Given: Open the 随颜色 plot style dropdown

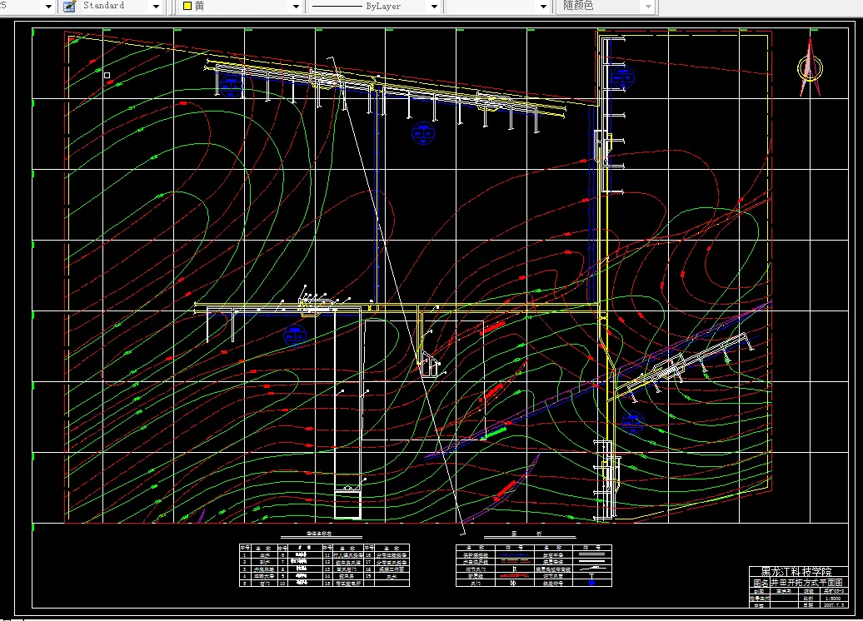Looking at the screenshot, I should point(648,7).
